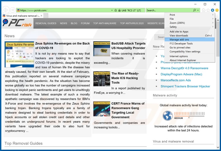This screenshot has height=151, width=221.
Task: Choose Internet options in the menu
Action: [x=178, y=56]
